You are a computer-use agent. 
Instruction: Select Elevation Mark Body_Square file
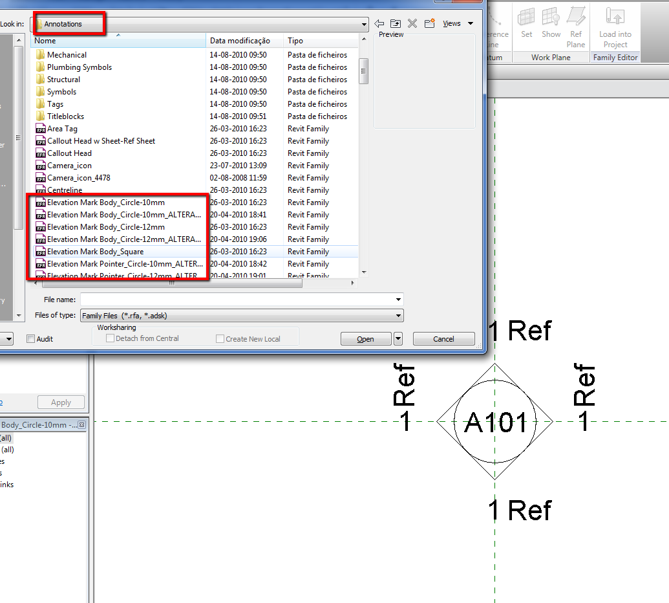point(95,252)
